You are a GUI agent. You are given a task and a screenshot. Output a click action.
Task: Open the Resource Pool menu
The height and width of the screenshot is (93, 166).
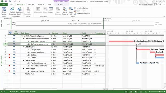point(19,11)
